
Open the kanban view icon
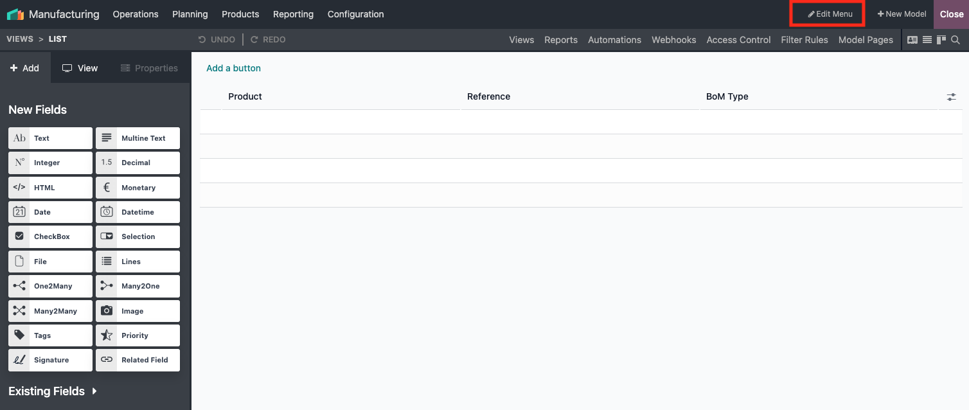pyautogui.click(x=941, y=40)
